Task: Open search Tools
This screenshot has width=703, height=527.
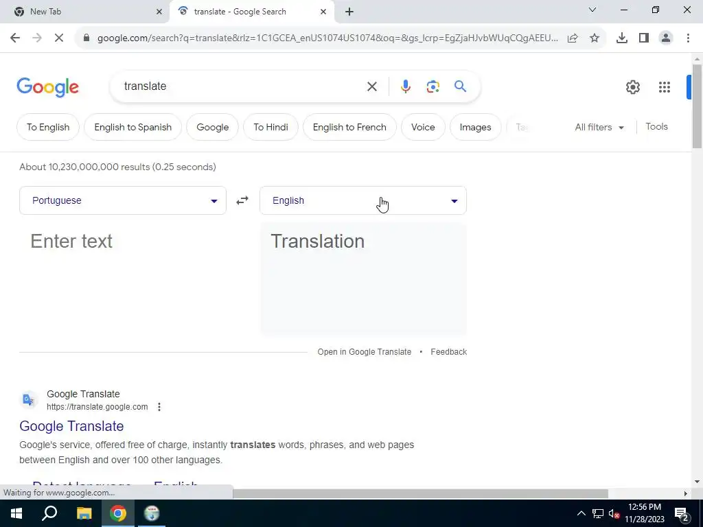Action: [656, 127]
